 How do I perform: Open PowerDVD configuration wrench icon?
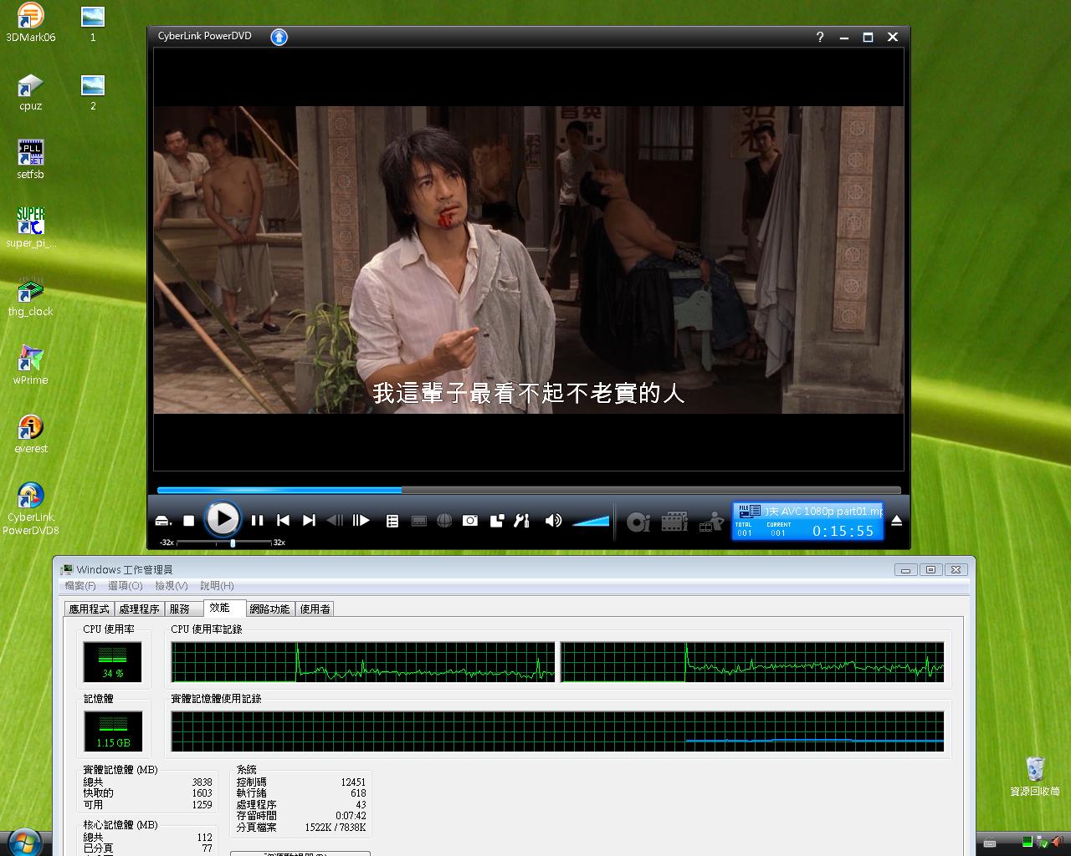point(521,521)
